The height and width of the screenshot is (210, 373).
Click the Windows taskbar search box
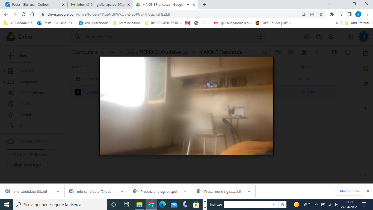tap(60, 205)
